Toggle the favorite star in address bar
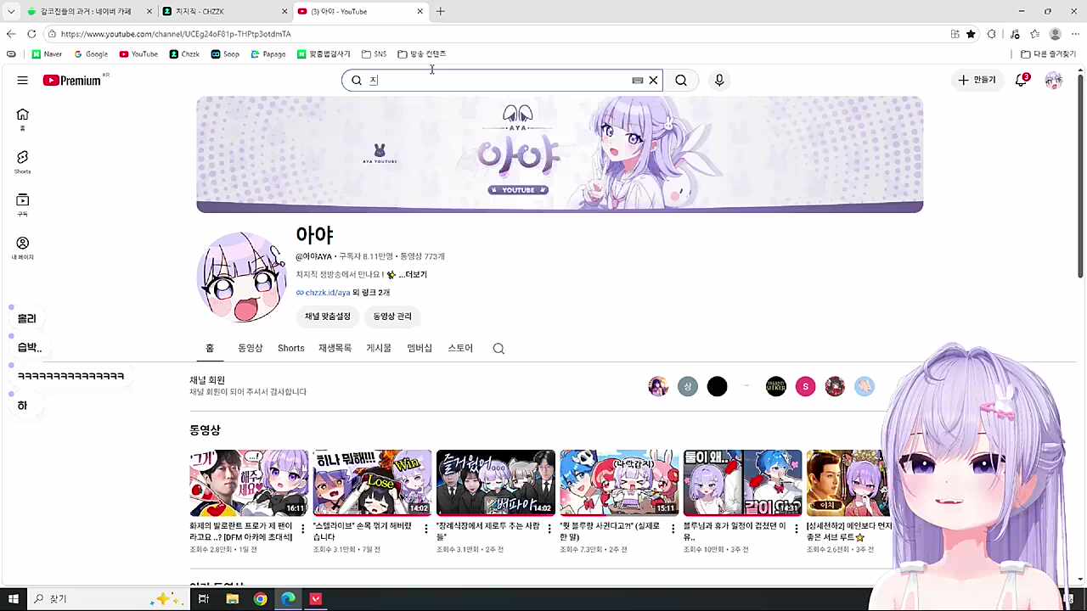1087x611 pixels. pyautogui.click(x=971, y=34)
